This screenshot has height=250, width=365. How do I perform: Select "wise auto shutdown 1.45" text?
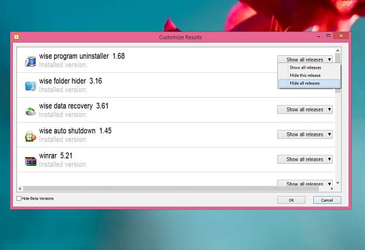[x=75, y=130]
